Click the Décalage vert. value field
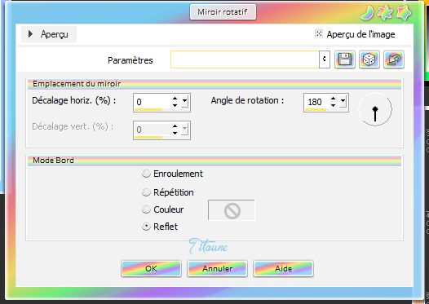Image resolution: width=429 pixels, height=304 pixels. point(153,130)
